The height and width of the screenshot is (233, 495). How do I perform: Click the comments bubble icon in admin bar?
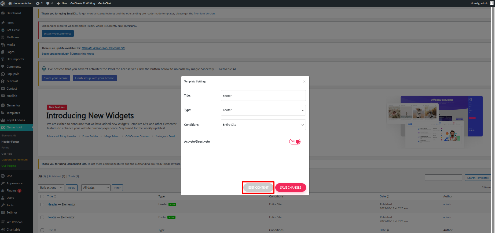48,3
